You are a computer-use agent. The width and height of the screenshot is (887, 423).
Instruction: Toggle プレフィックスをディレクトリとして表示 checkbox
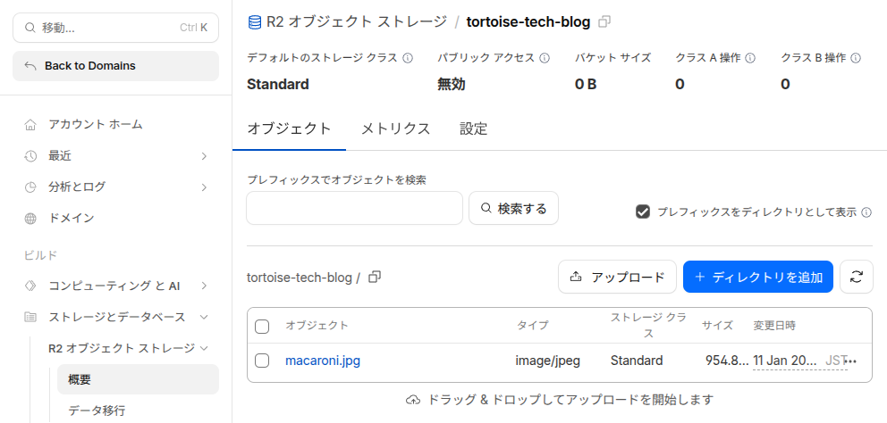tap(642, 211)
